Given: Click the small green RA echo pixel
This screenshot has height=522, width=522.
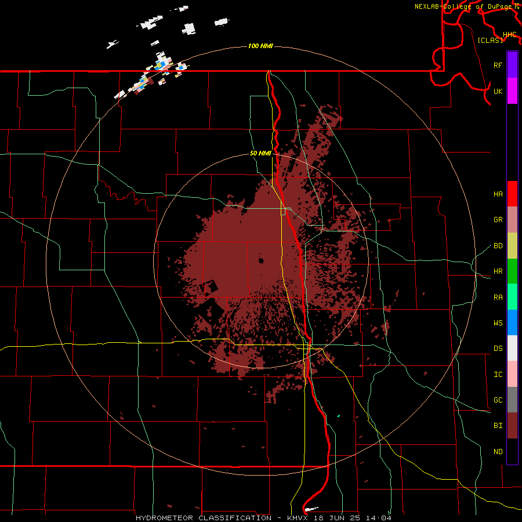Looking at the screenshot, I should 338,416.
